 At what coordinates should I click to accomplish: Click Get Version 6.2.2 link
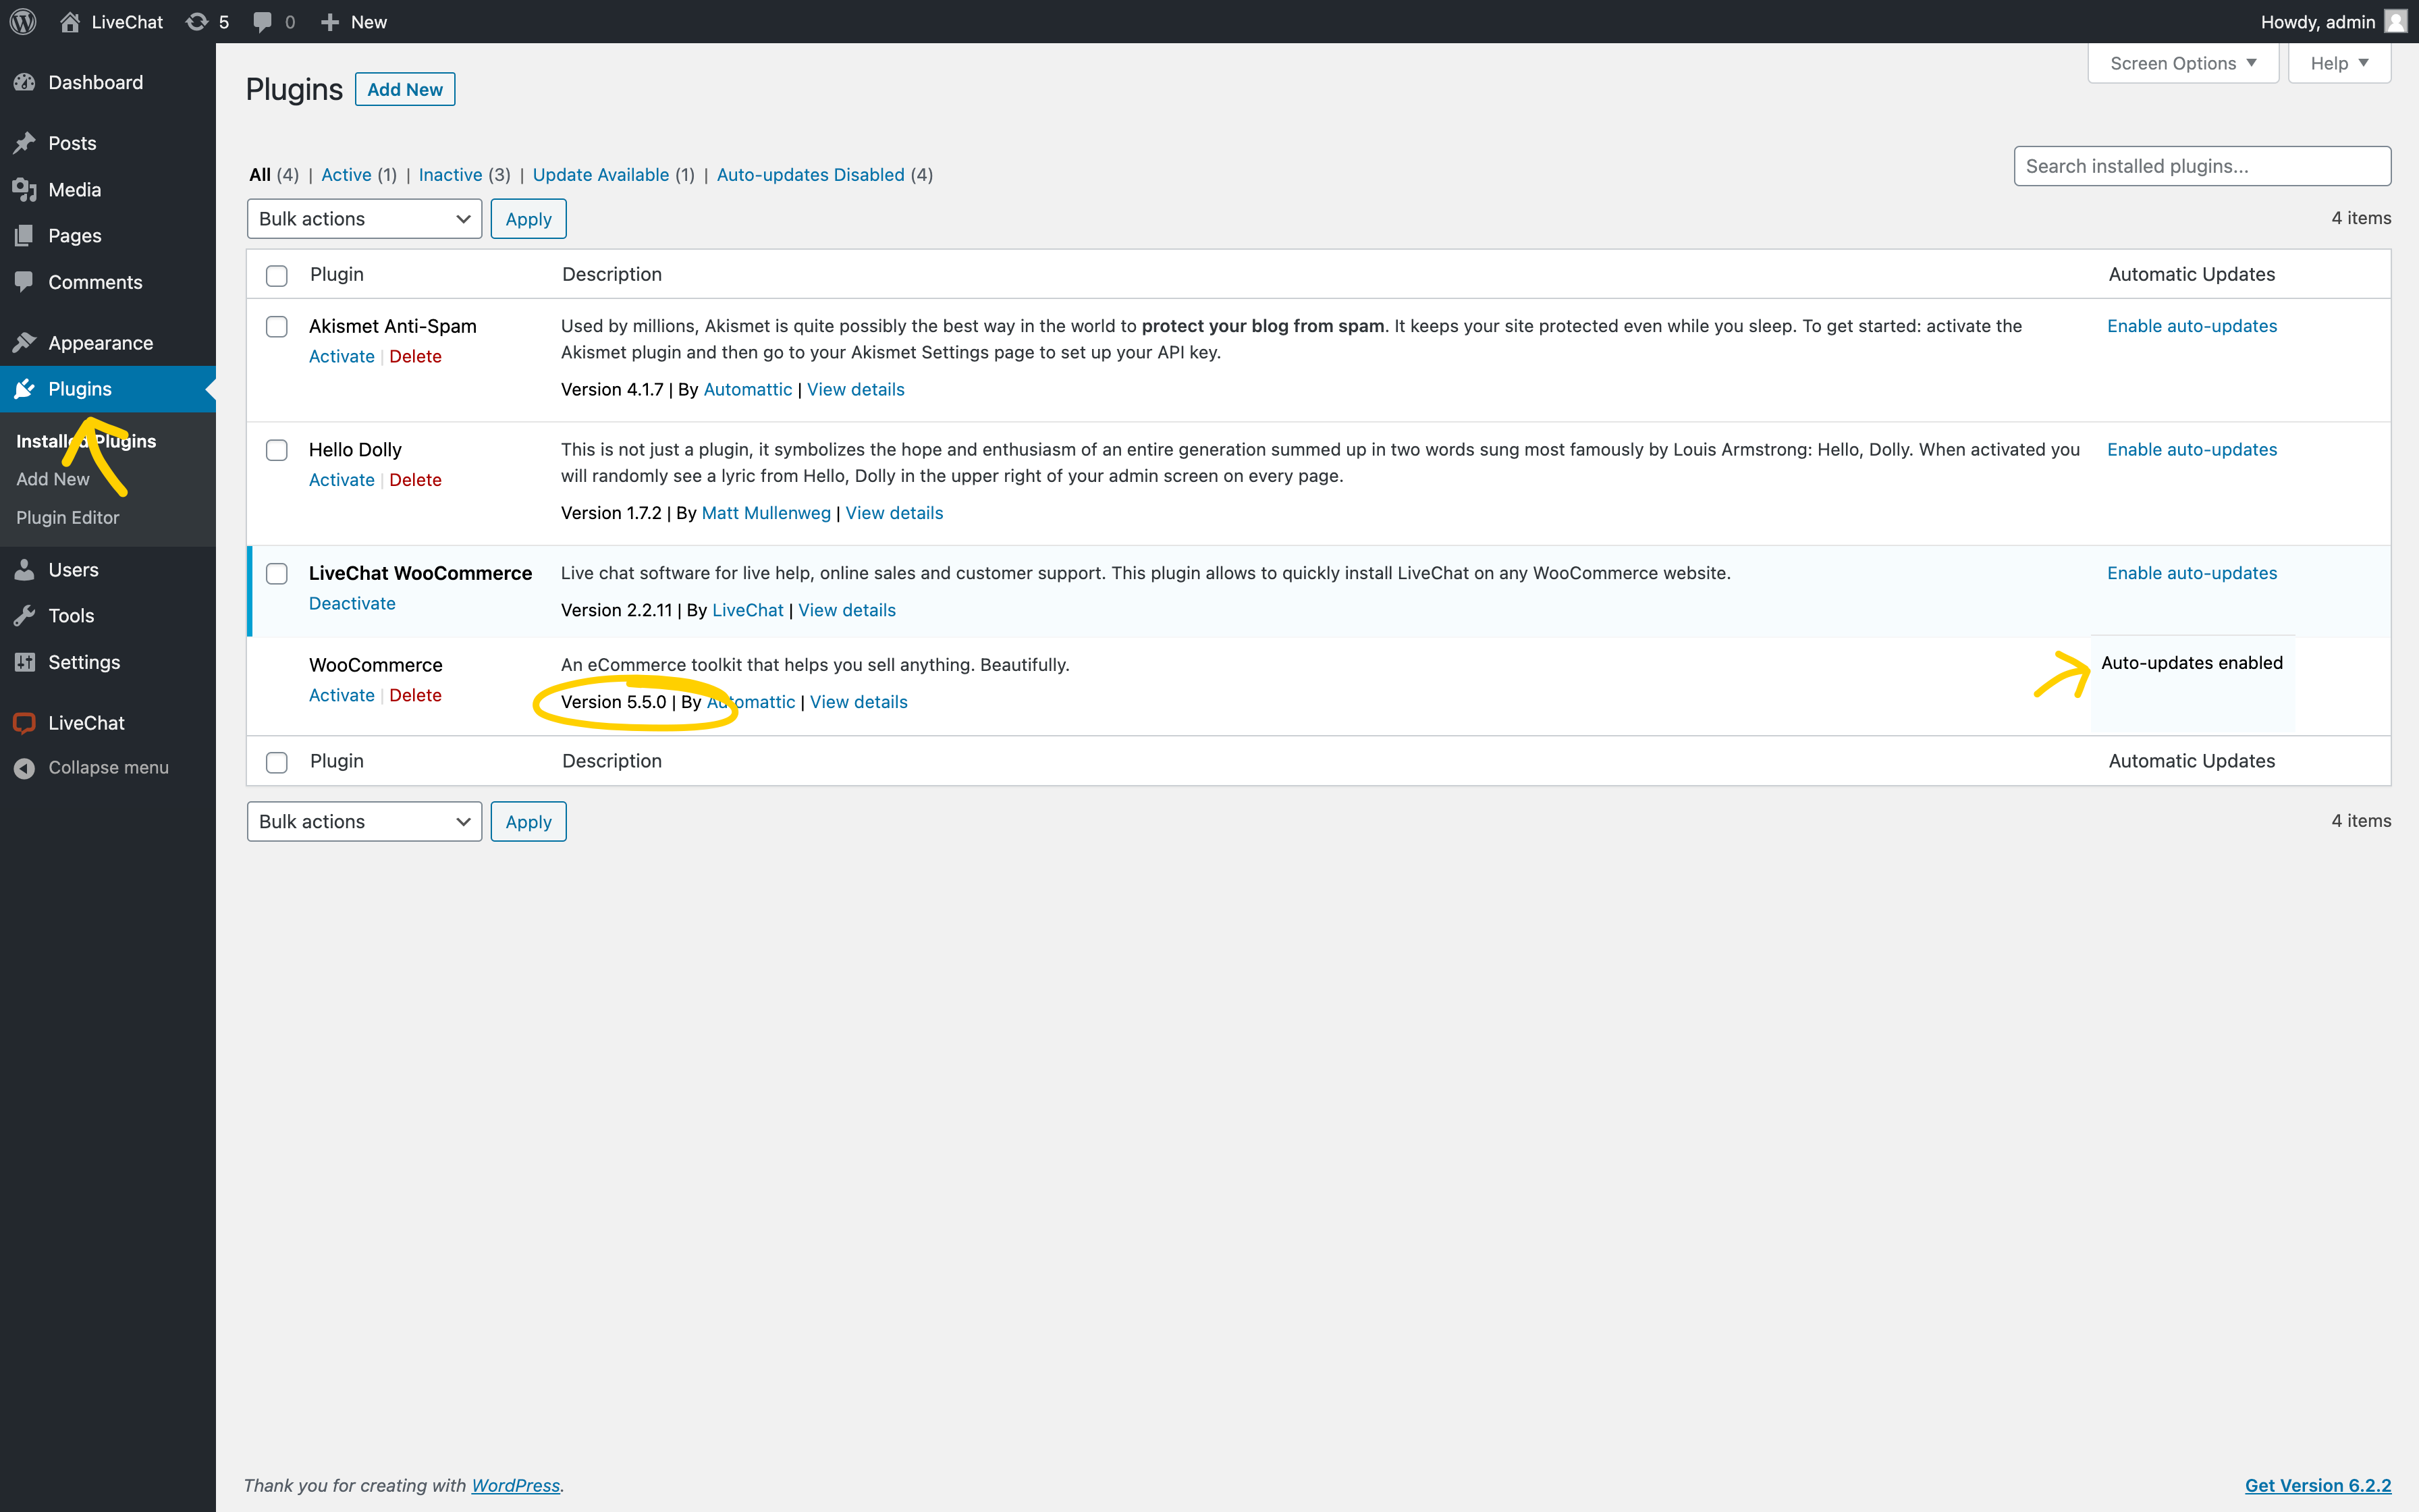[x=2318, y=1485]
